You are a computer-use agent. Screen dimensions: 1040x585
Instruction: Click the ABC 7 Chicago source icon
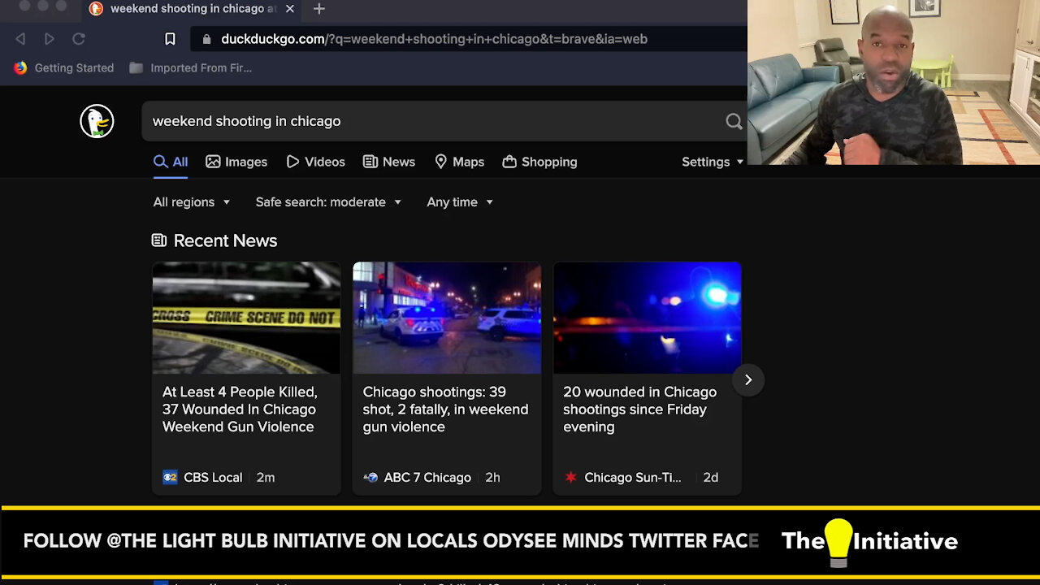370,478
